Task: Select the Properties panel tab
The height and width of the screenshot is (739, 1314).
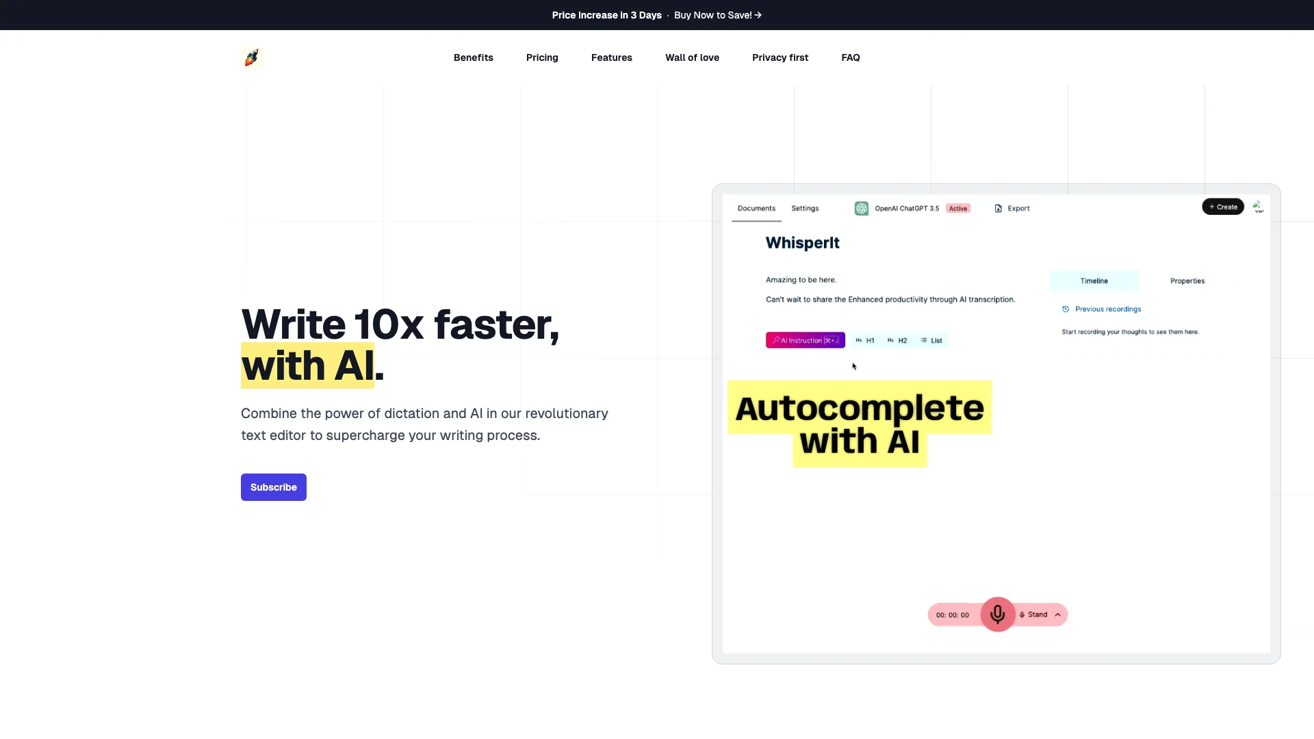Action: pyautogui.click(x=1187, y=281)
